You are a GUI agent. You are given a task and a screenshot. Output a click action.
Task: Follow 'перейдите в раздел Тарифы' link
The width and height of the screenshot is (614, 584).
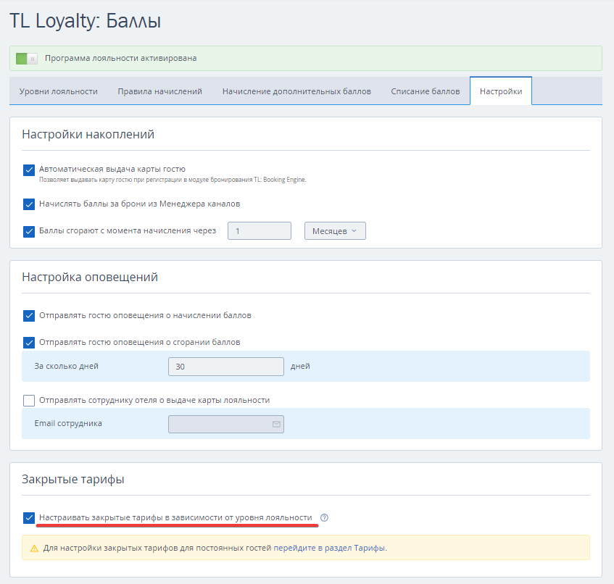tap(329, 548)
